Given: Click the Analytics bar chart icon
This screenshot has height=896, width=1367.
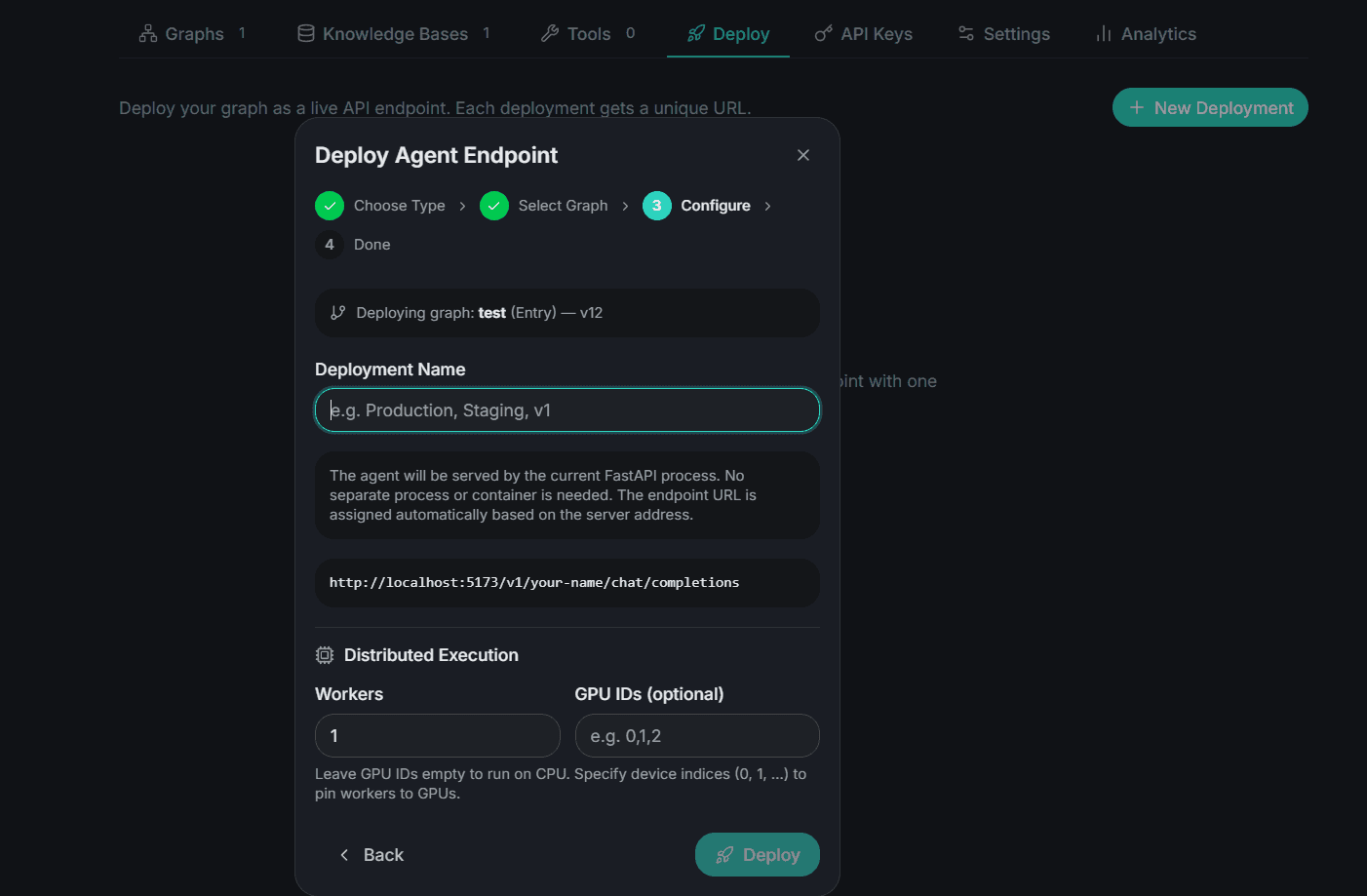Looking at the screenshot, I should tap(1103, 33).
